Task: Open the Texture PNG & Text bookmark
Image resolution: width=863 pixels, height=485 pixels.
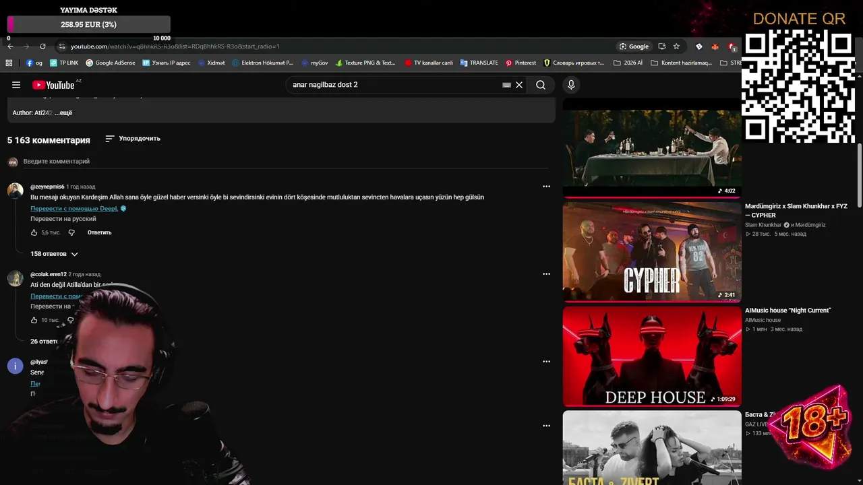Action: 365,63
